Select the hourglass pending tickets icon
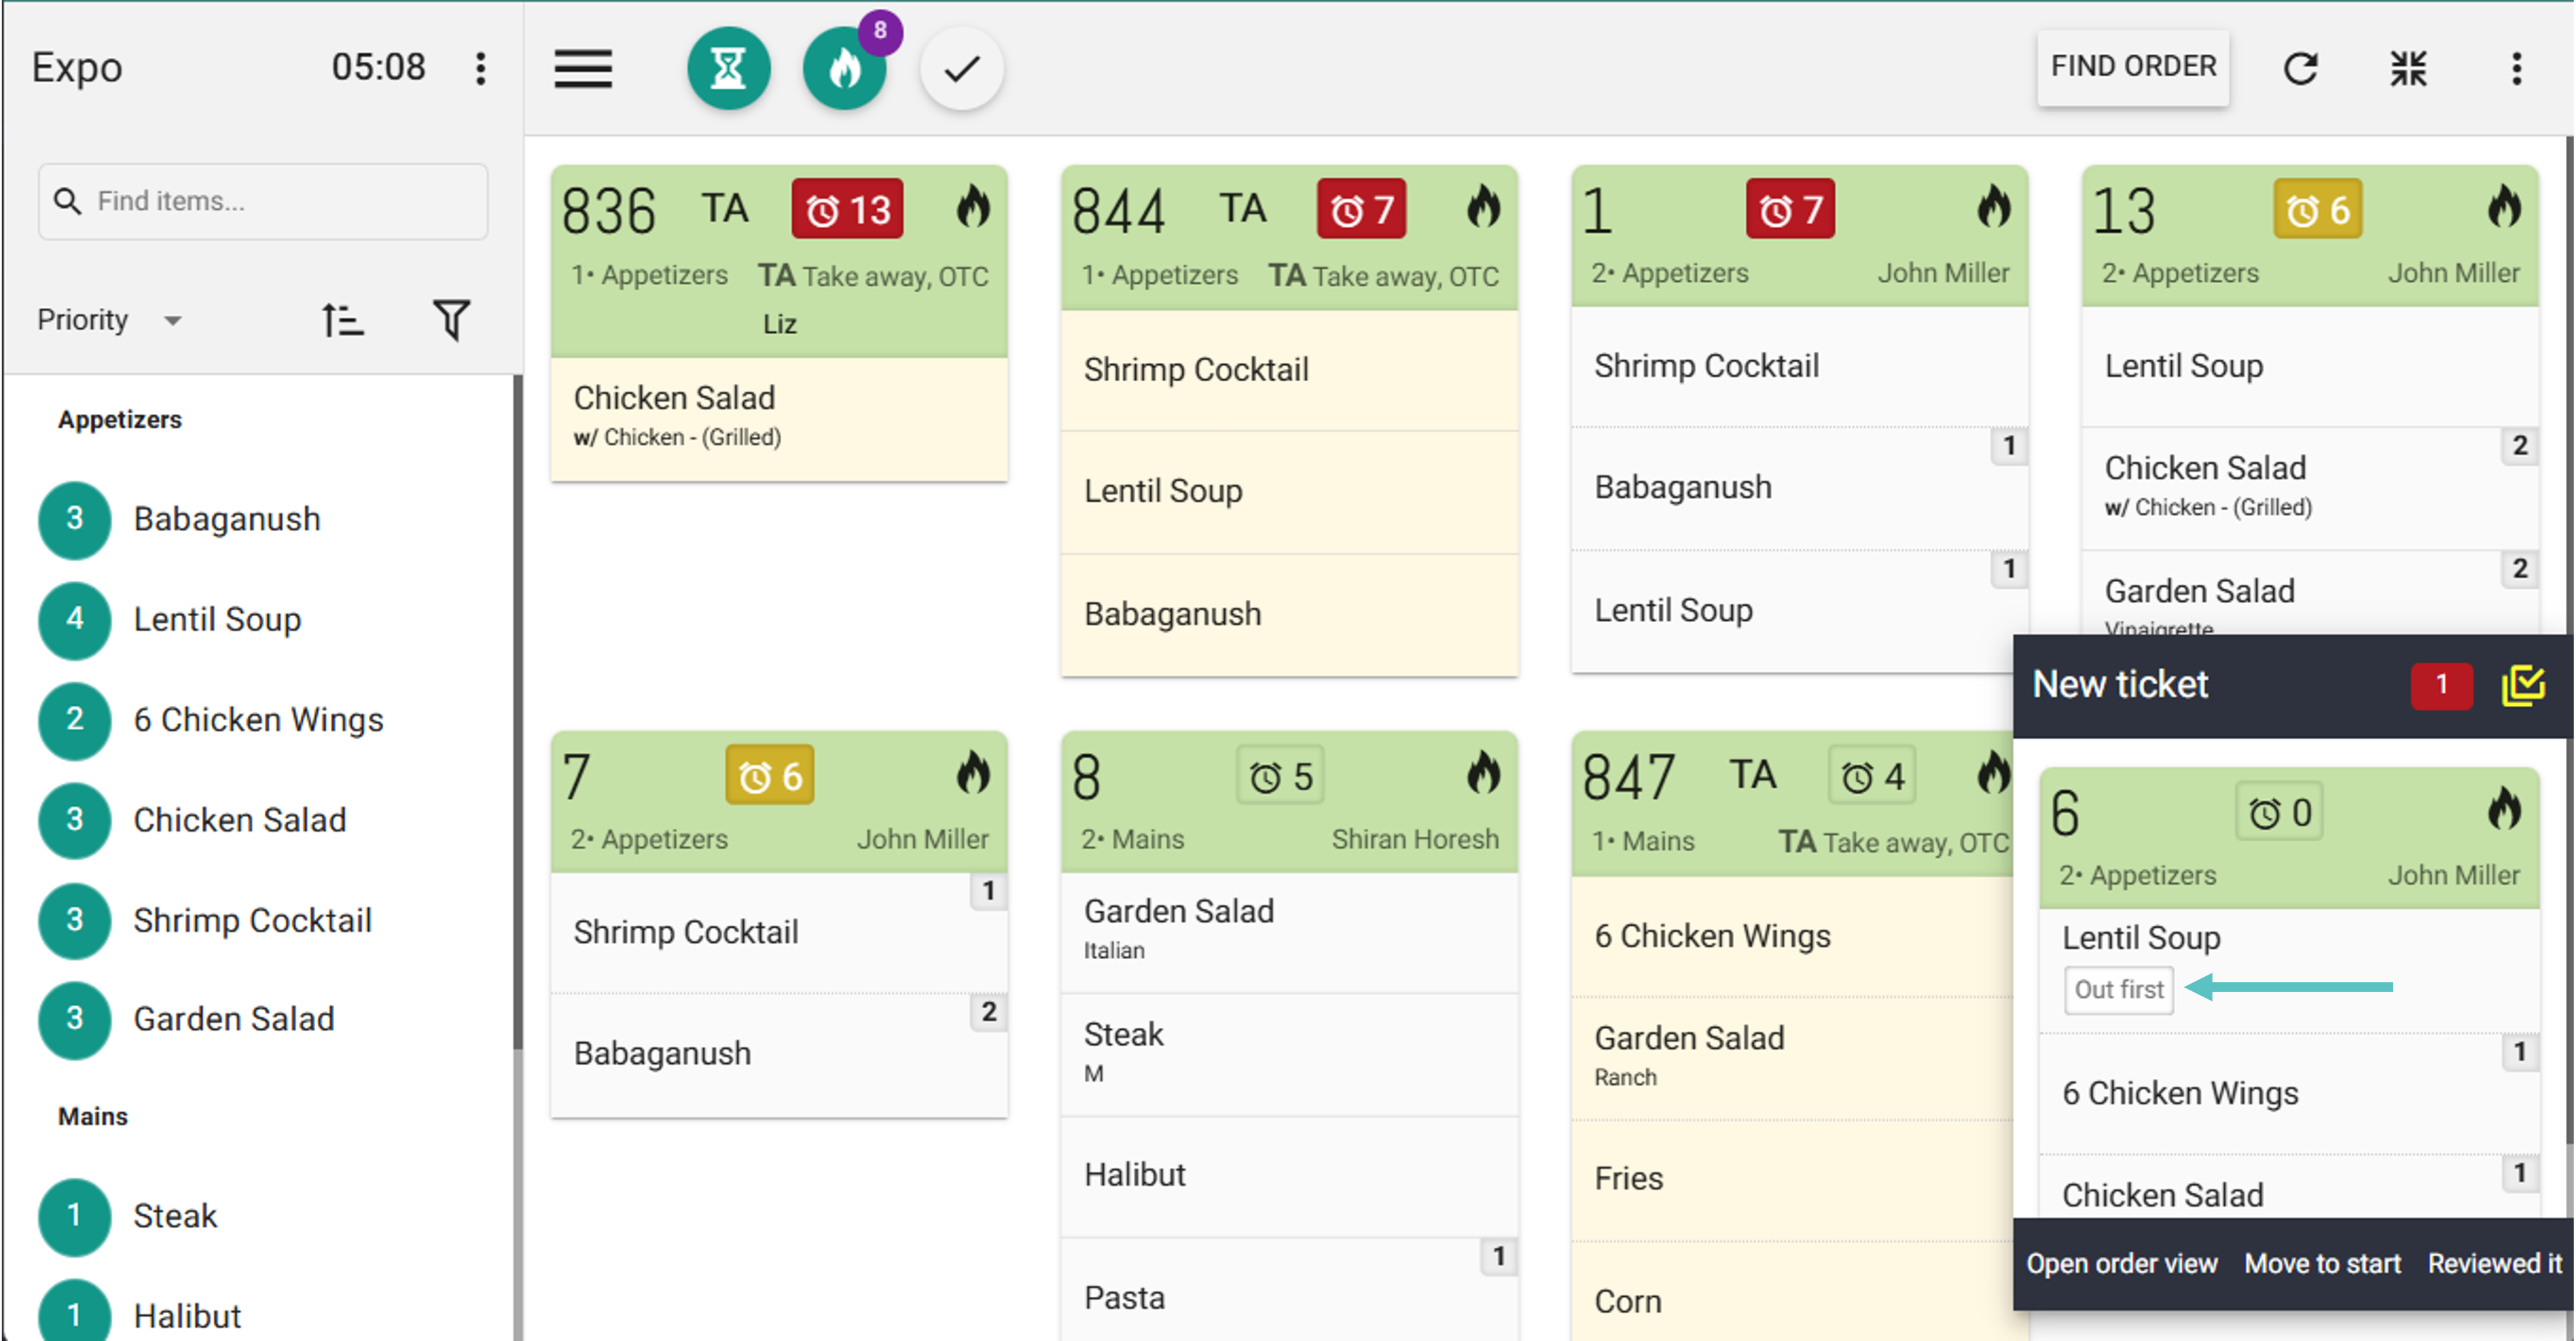2576x1341 pixels. click(x=729, y=68)
